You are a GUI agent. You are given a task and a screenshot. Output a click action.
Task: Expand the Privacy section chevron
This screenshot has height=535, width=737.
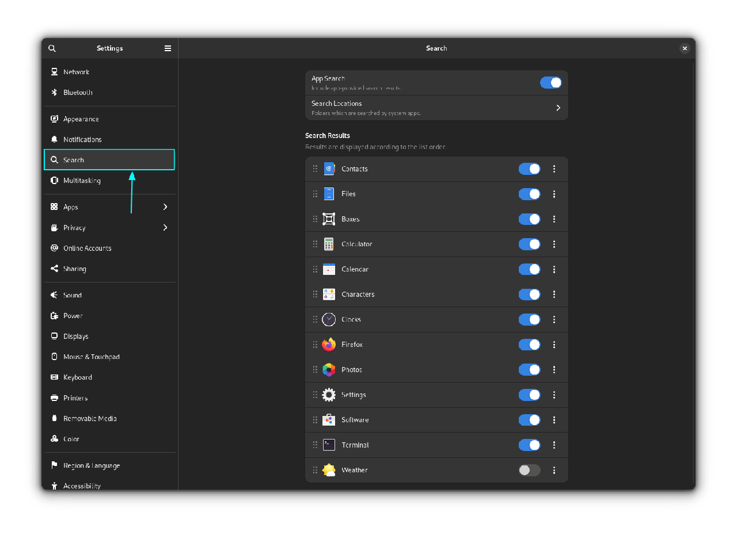[165, 228]
